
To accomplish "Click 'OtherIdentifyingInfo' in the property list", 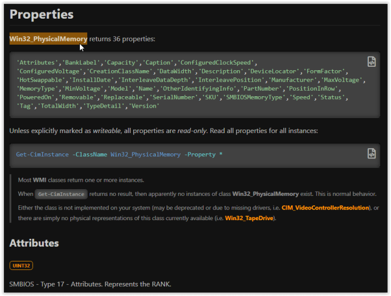I will pyautogui.click(x=198, y=89).
